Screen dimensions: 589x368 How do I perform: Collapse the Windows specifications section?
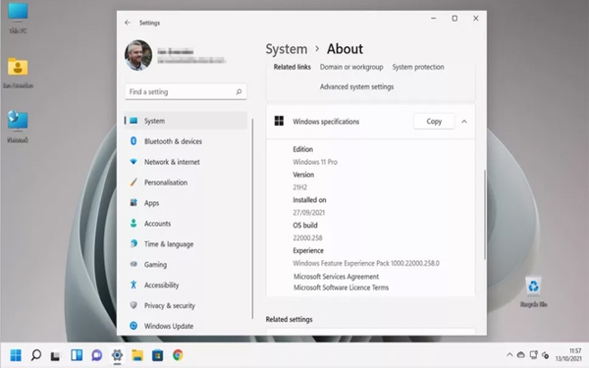click(x=464, y=122)
